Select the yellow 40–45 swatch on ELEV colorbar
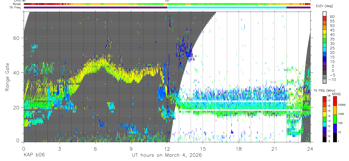Image resolution: width=349 pixels, height=161 pixels. point(325,32)
